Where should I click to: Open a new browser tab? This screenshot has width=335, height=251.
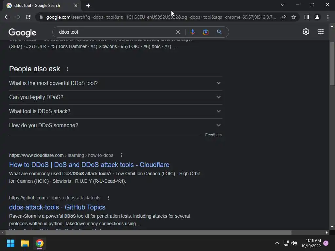(88, 6)
